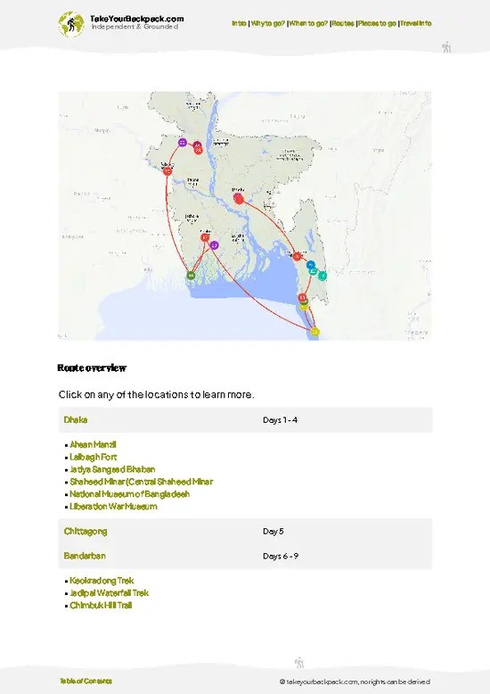490x694 pixels.
Task: Click the 'Day 5' text
Action: [273, 531]
